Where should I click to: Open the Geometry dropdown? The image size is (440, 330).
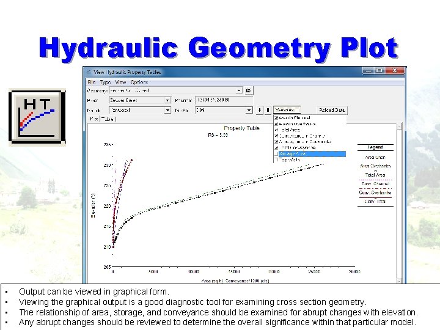[x=238, y=90]
